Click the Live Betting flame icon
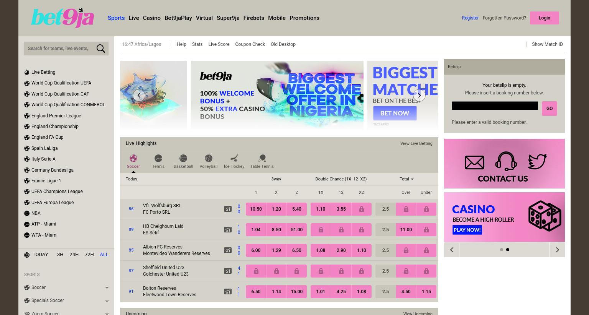 pos(27,72)
